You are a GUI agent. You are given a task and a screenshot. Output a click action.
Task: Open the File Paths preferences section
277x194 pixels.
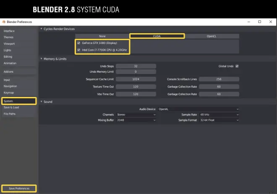pos(19,114)
